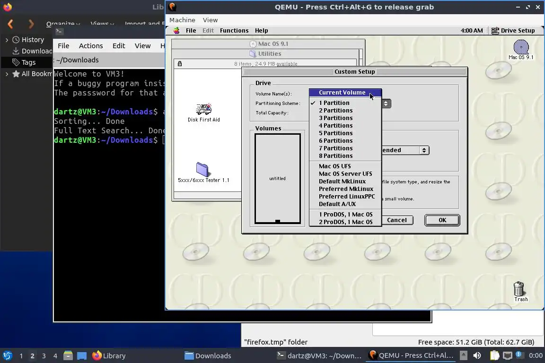Choose 5 Partitions scheme
Image resolution: width=545 pixels, height=363 pixels.
pyautogui.click(x=345, y=133)
